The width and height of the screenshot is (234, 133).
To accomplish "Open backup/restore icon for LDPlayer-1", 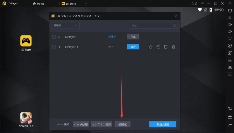I will (158, 47).
